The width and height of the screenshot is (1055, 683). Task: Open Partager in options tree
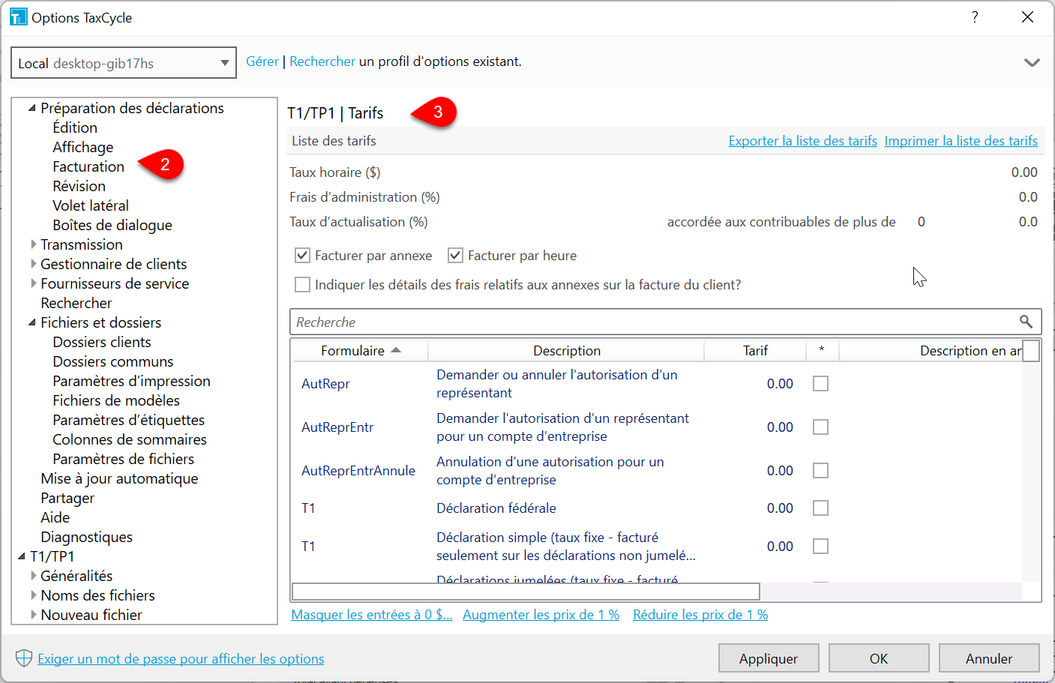coord(67,498)
